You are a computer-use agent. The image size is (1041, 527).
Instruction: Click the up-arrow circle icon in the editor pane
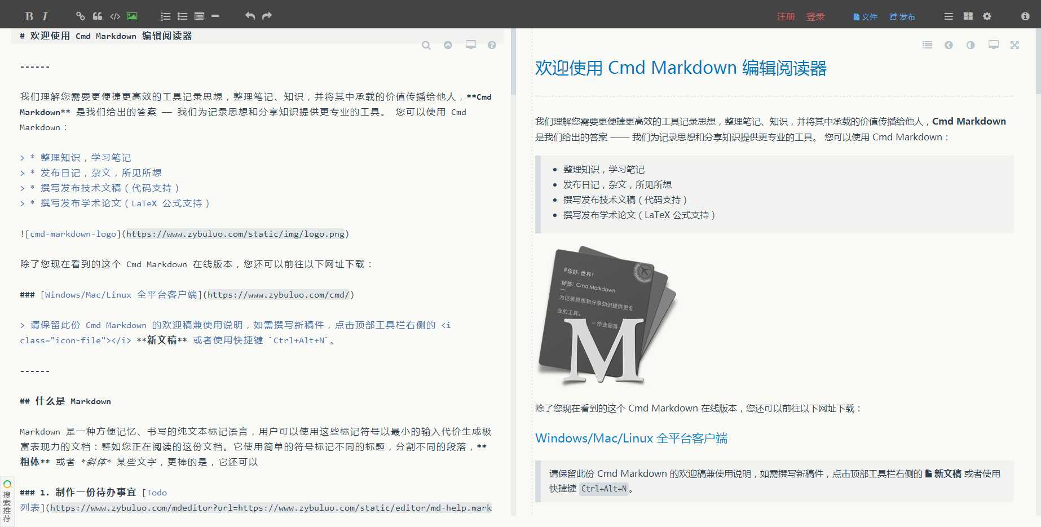448,45
